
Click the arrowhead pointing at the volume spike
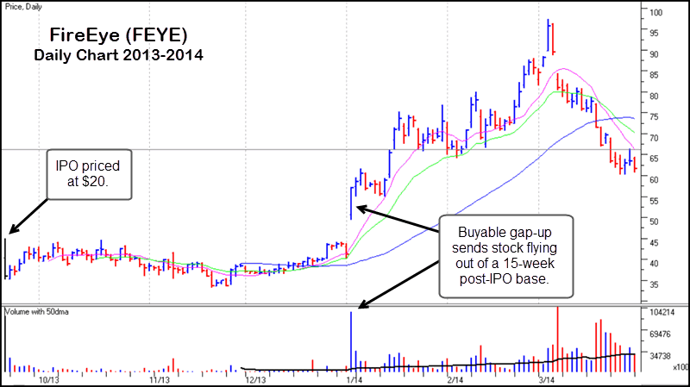pyautogui.click(x=361, y=303)
